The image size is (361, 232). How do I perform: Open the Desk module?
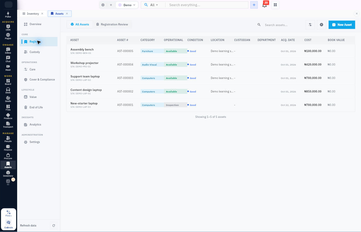coord(8,90)
